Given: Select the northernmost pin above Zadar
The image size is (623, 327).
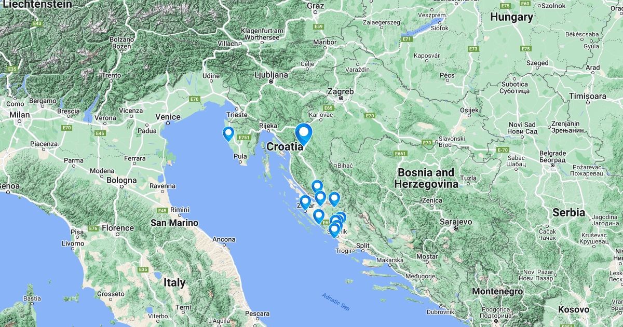Looking at the screenshot, I should [317, 187].
